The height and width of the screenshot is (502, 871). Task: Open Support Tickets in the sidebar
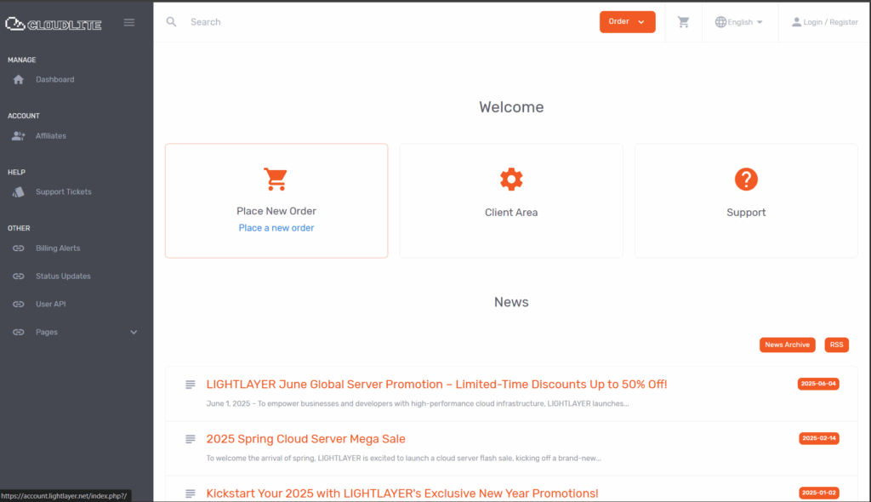[63, 191]
